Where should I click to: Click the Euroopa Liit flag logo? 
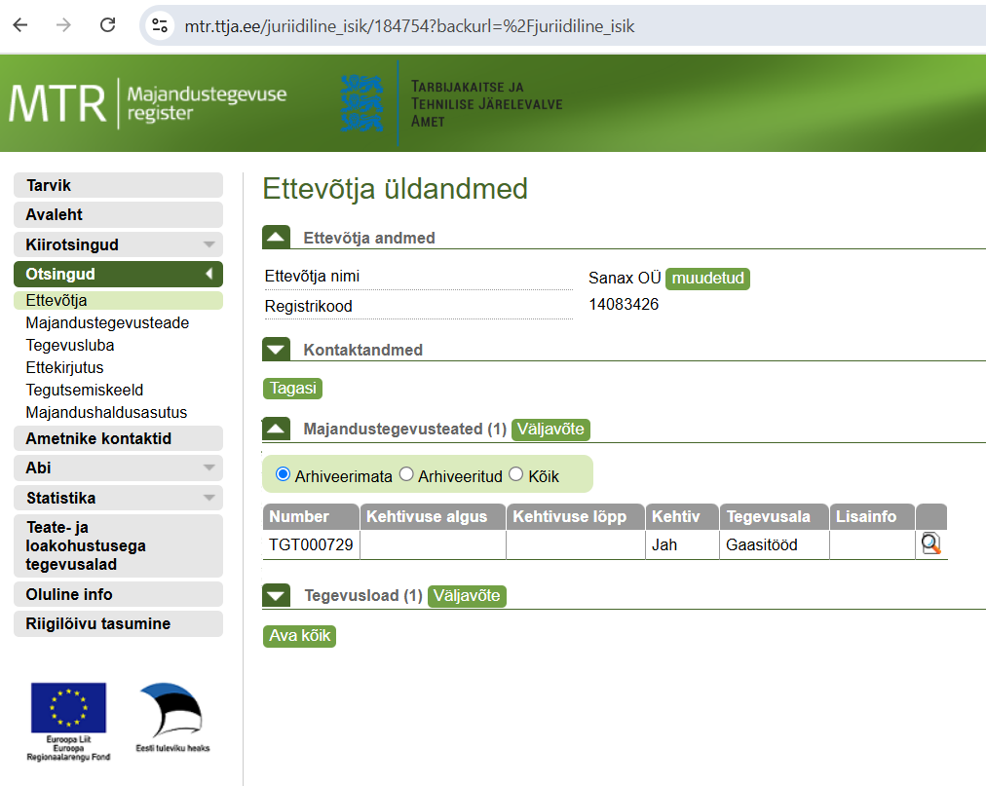pos(67,708)
